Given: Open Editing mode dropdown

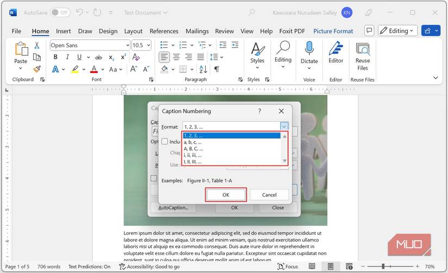Looking at the screenshot, I should click(x=397, y=30).
